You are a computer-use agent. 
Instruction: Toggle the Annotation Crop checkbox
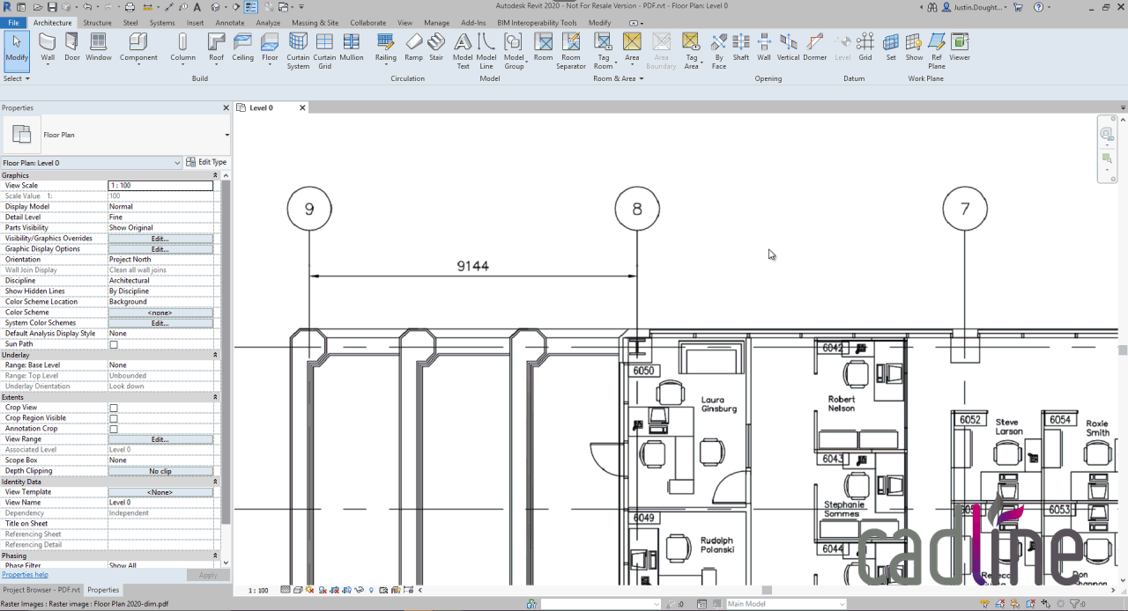pos(114,429)
